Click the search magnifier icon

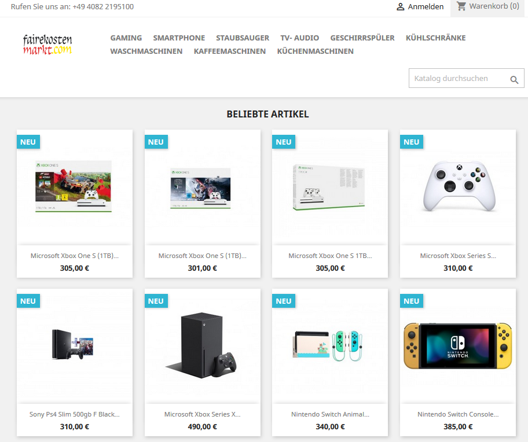pyautogui.click(x=514, y=79)
